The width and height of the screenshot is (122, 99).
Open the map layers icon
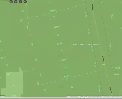[x=16, y=2]
